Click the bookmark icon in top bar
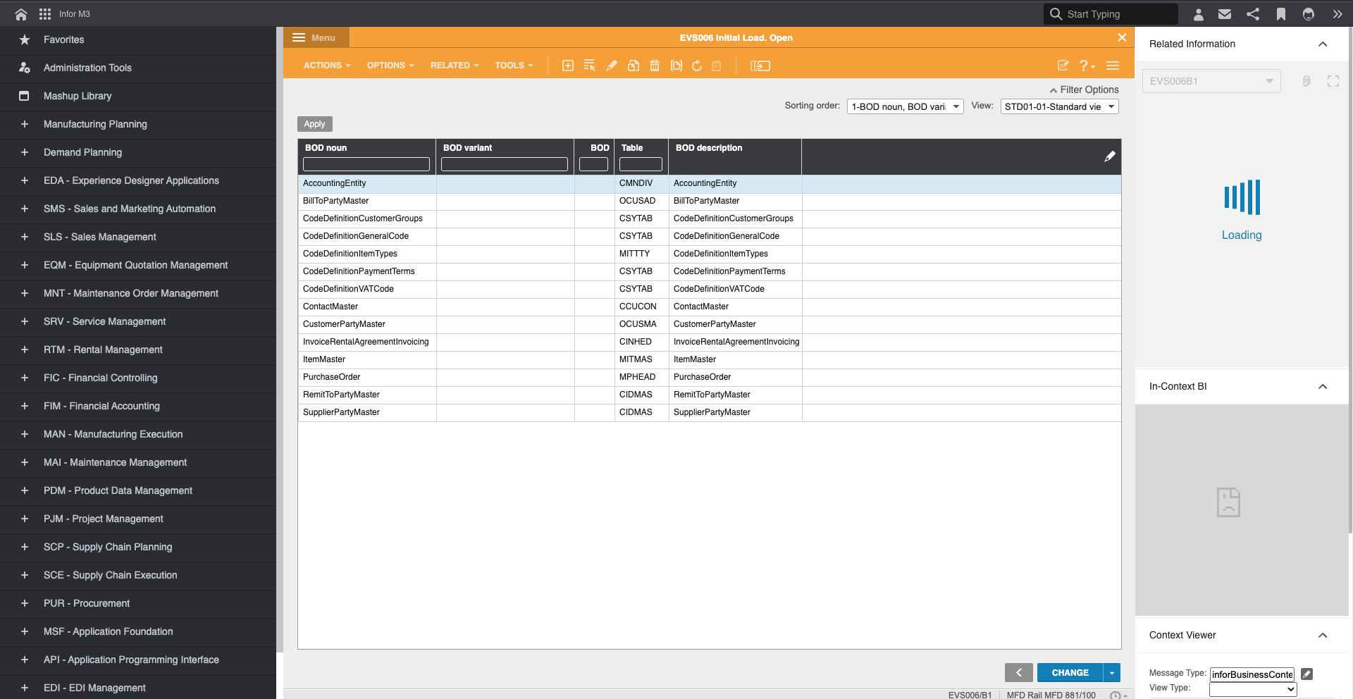 pyautogui.click(x=1281, y=14)
